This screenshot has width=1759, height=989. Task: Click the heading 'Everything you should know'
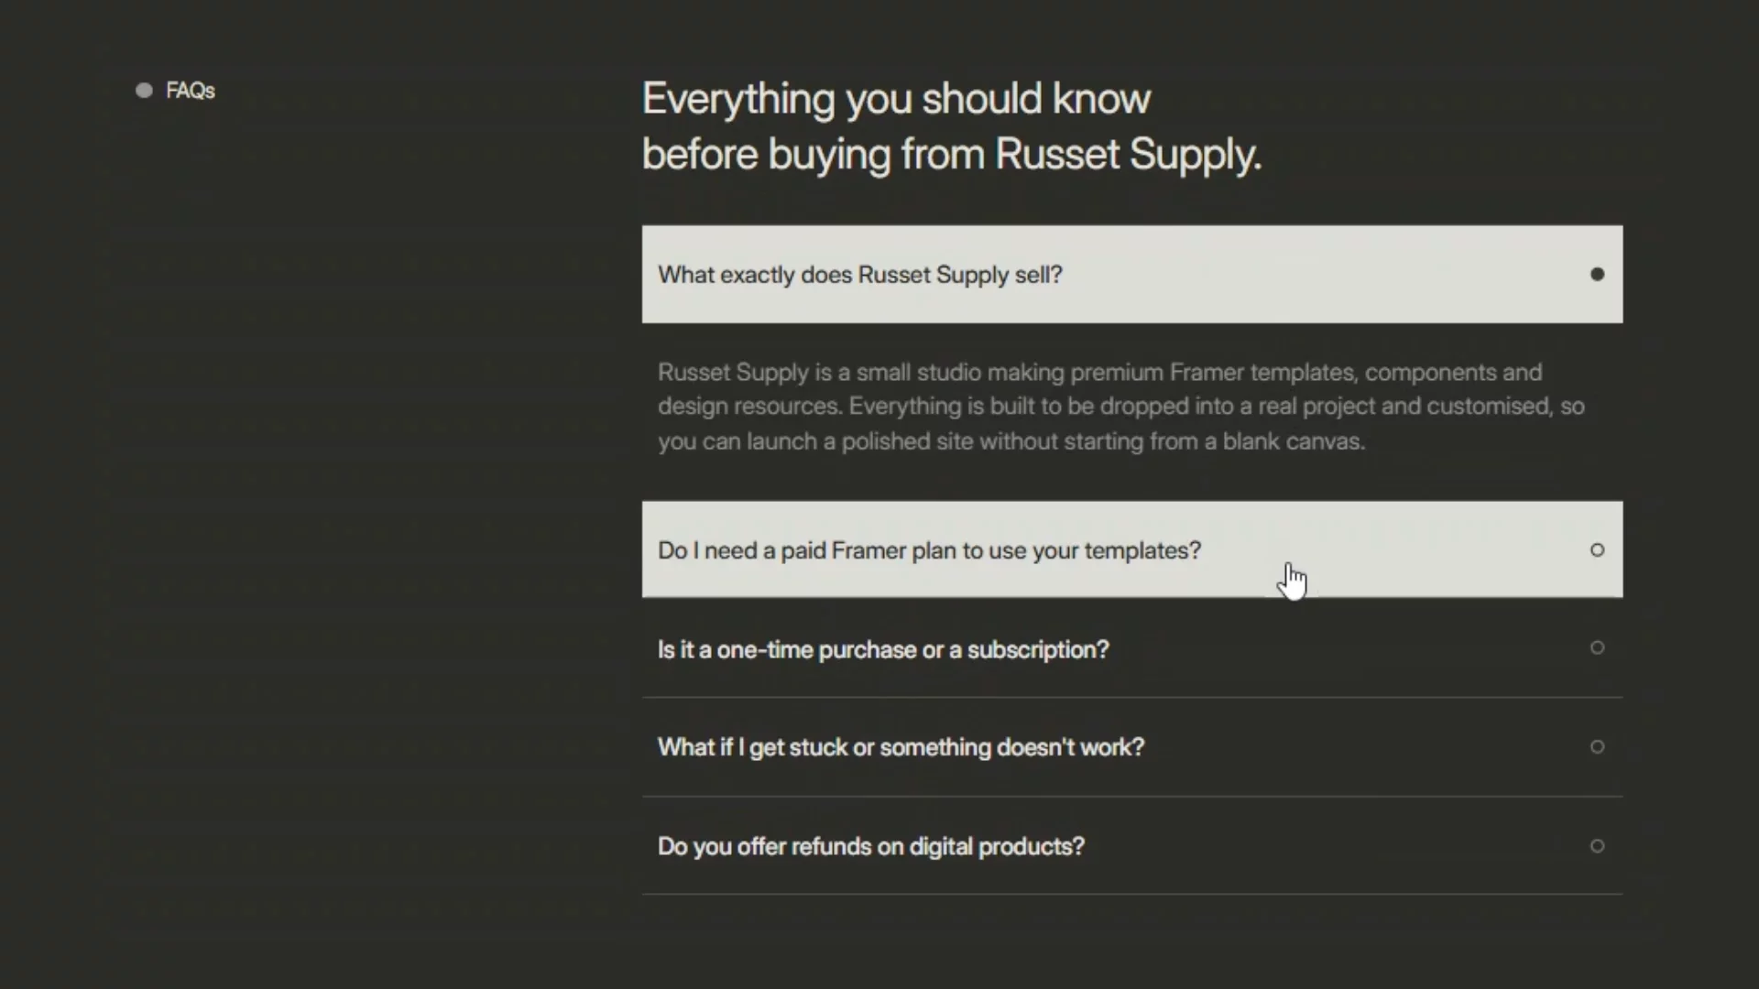tap(896, 99)
